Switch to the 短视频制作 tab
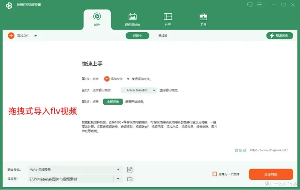Screen dimensions: 300x190 [132, 19]
